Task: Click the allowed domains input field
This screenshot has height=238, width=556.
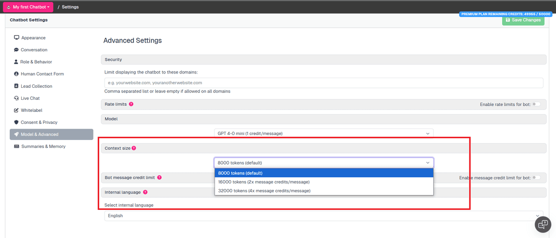Action: click(x=323, y=83)
